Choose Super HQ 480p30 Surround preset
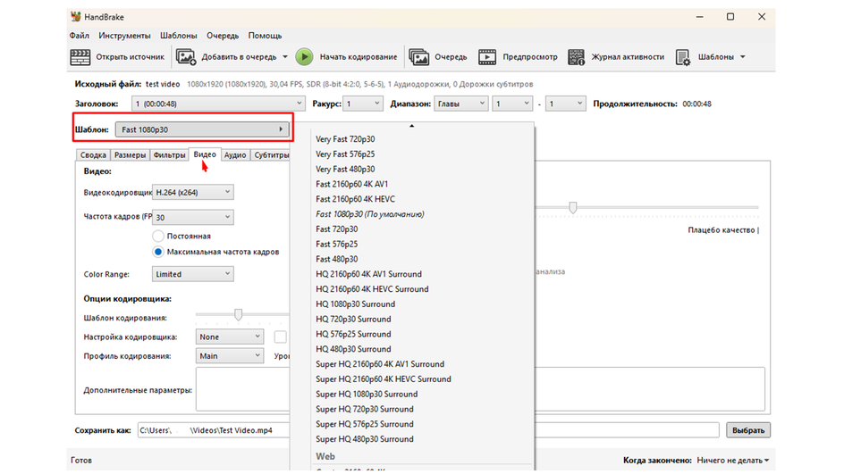Image resolution: width=844 pixels, height=474 pixels. pos(365,439)
